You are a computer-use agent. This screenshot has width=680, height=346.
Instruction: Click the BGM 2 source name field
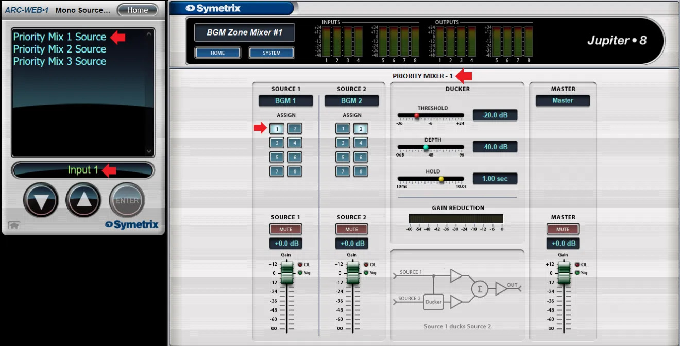(351, 101)
